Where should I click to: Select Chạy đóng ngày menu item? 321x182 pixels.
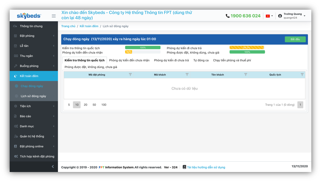[x=32, y=86]
